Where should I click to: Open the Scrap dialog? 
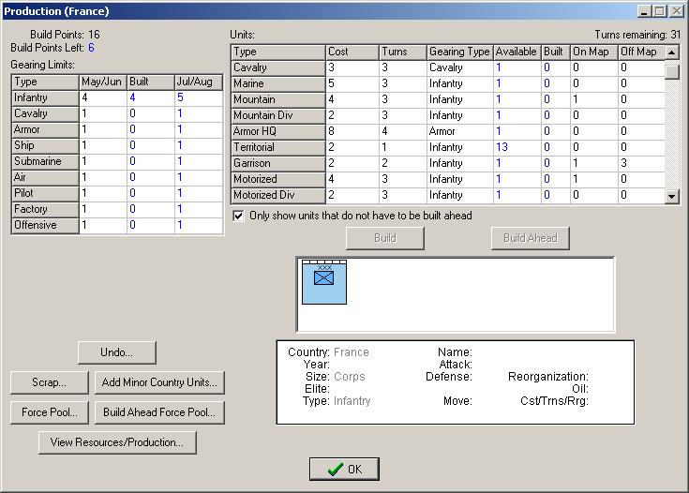click(49, 382)
